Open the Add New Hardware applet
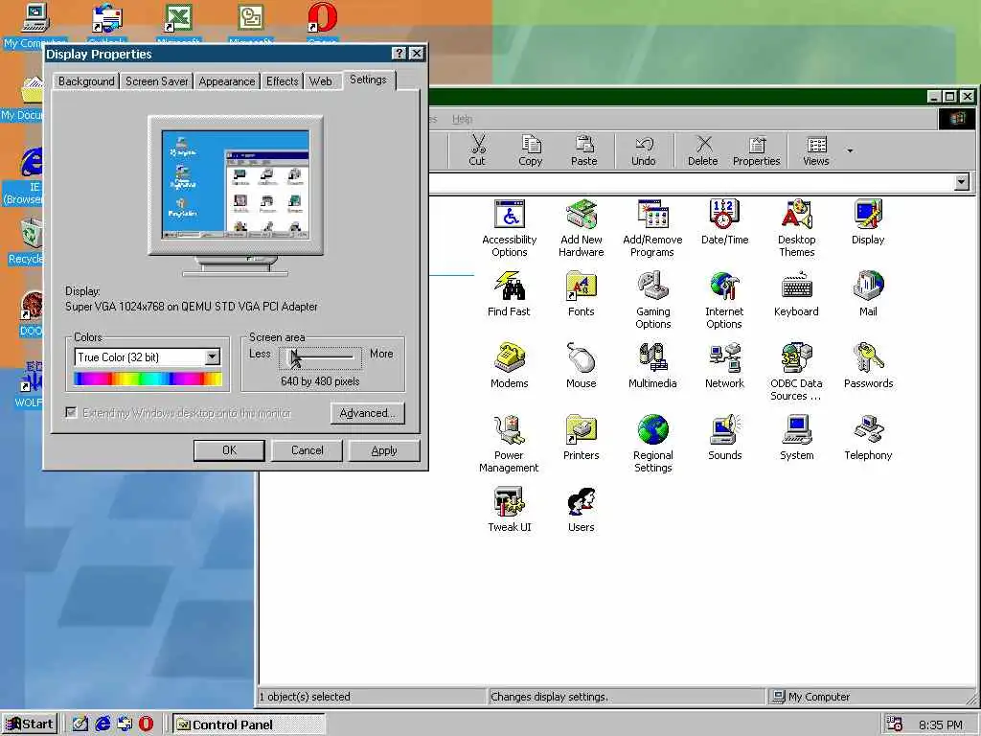This screenshot has height=736, width=981. [582, 228]
